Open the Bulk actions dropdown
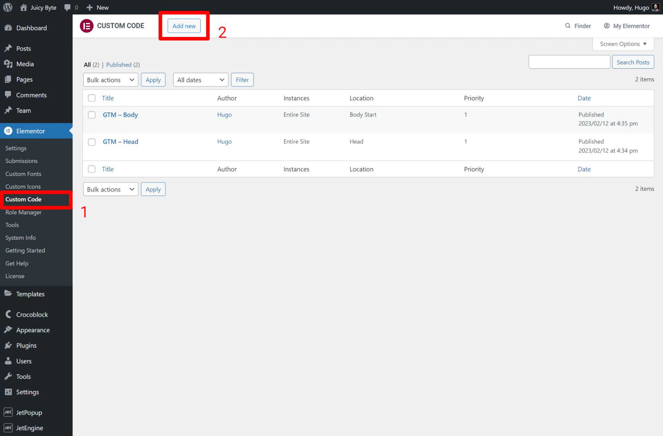The height and width of the screenshot is (436, 663). [x=110, y=80]
